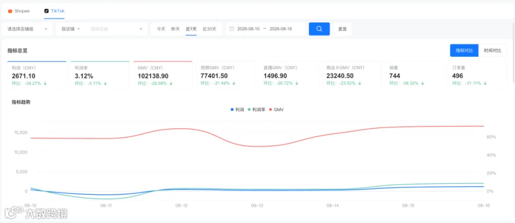The width and height of the screenshot is (515, 223).
Task: Select the 近7天 time range
Action: click(191, 29)
